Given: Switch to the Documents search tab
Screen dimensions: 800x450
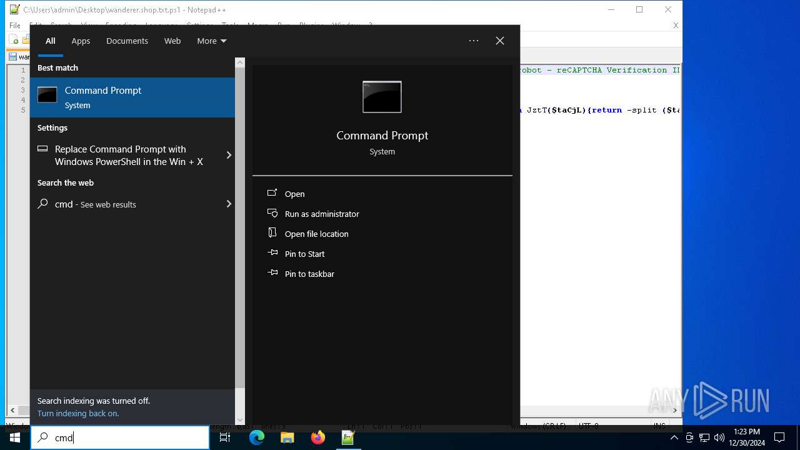Looking at the screenshot, I should point(127,41).
